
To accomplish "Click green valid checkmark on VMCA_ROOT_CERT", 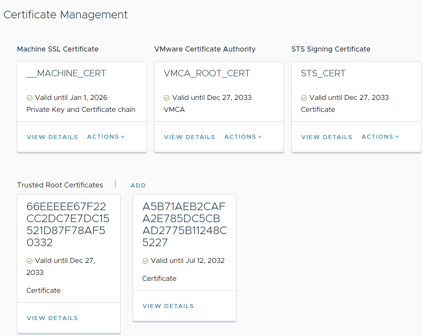I will (167, 98).
